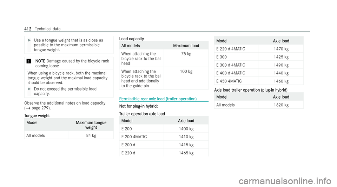Click the 'Tongue weight' table heading
Image resolution: width=337 pixels, height=187 pixels.
tap(37, 115)
